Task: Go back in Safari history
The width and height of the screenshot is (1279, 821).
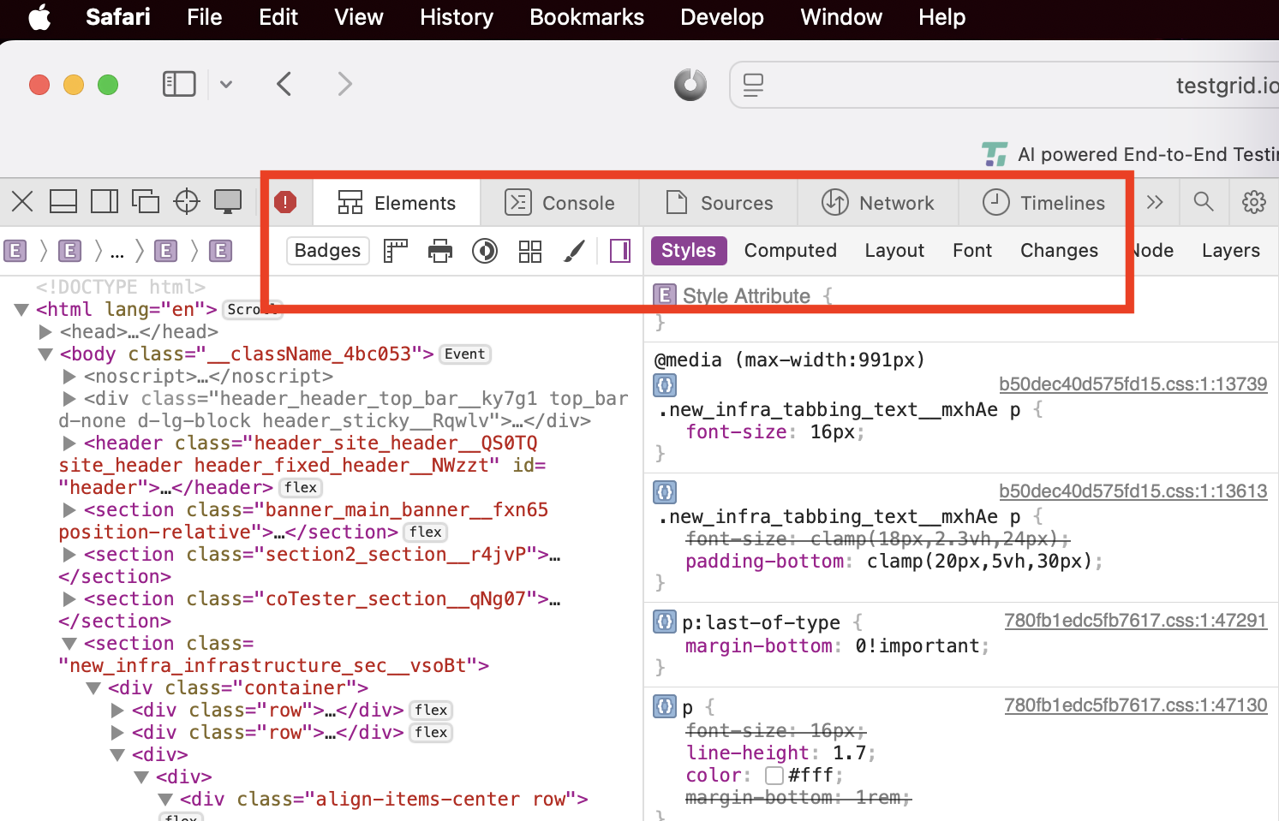Action: click(x=284, y=84)
